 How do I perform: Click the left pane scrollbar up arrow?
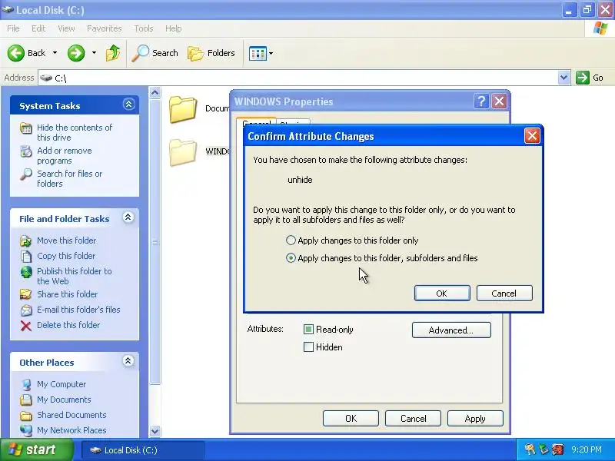155,93
